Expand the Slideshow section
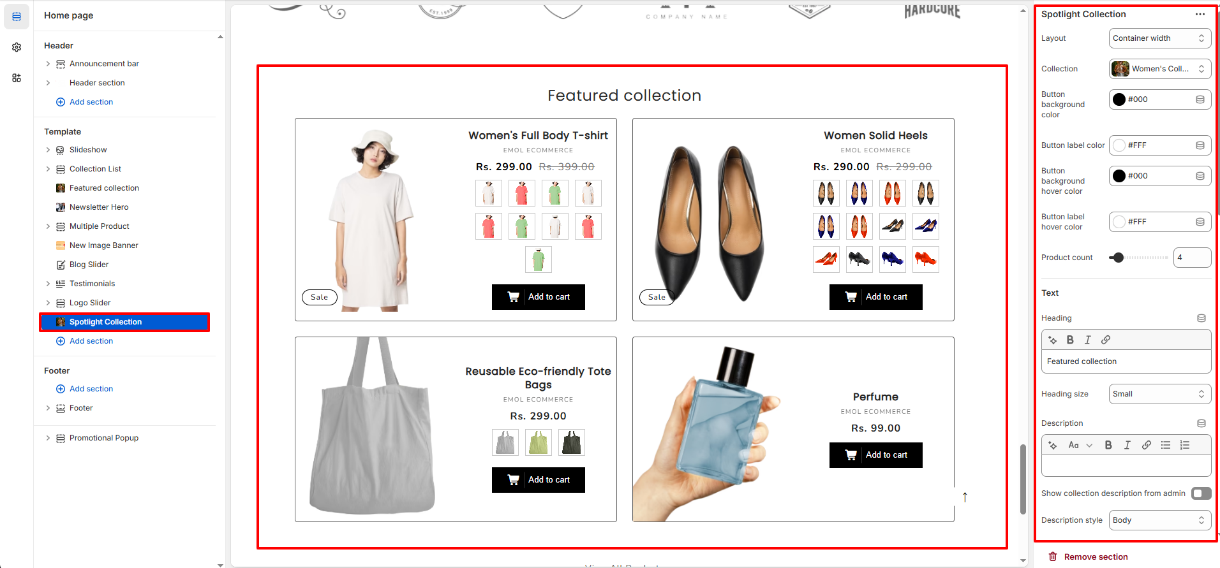1220x568 pixels. point(48,150)
